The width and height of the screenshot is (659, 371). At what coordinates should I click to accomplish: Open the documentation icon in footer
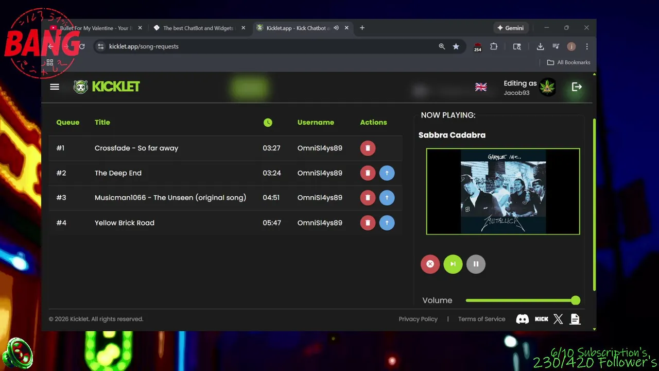point(575,319)
